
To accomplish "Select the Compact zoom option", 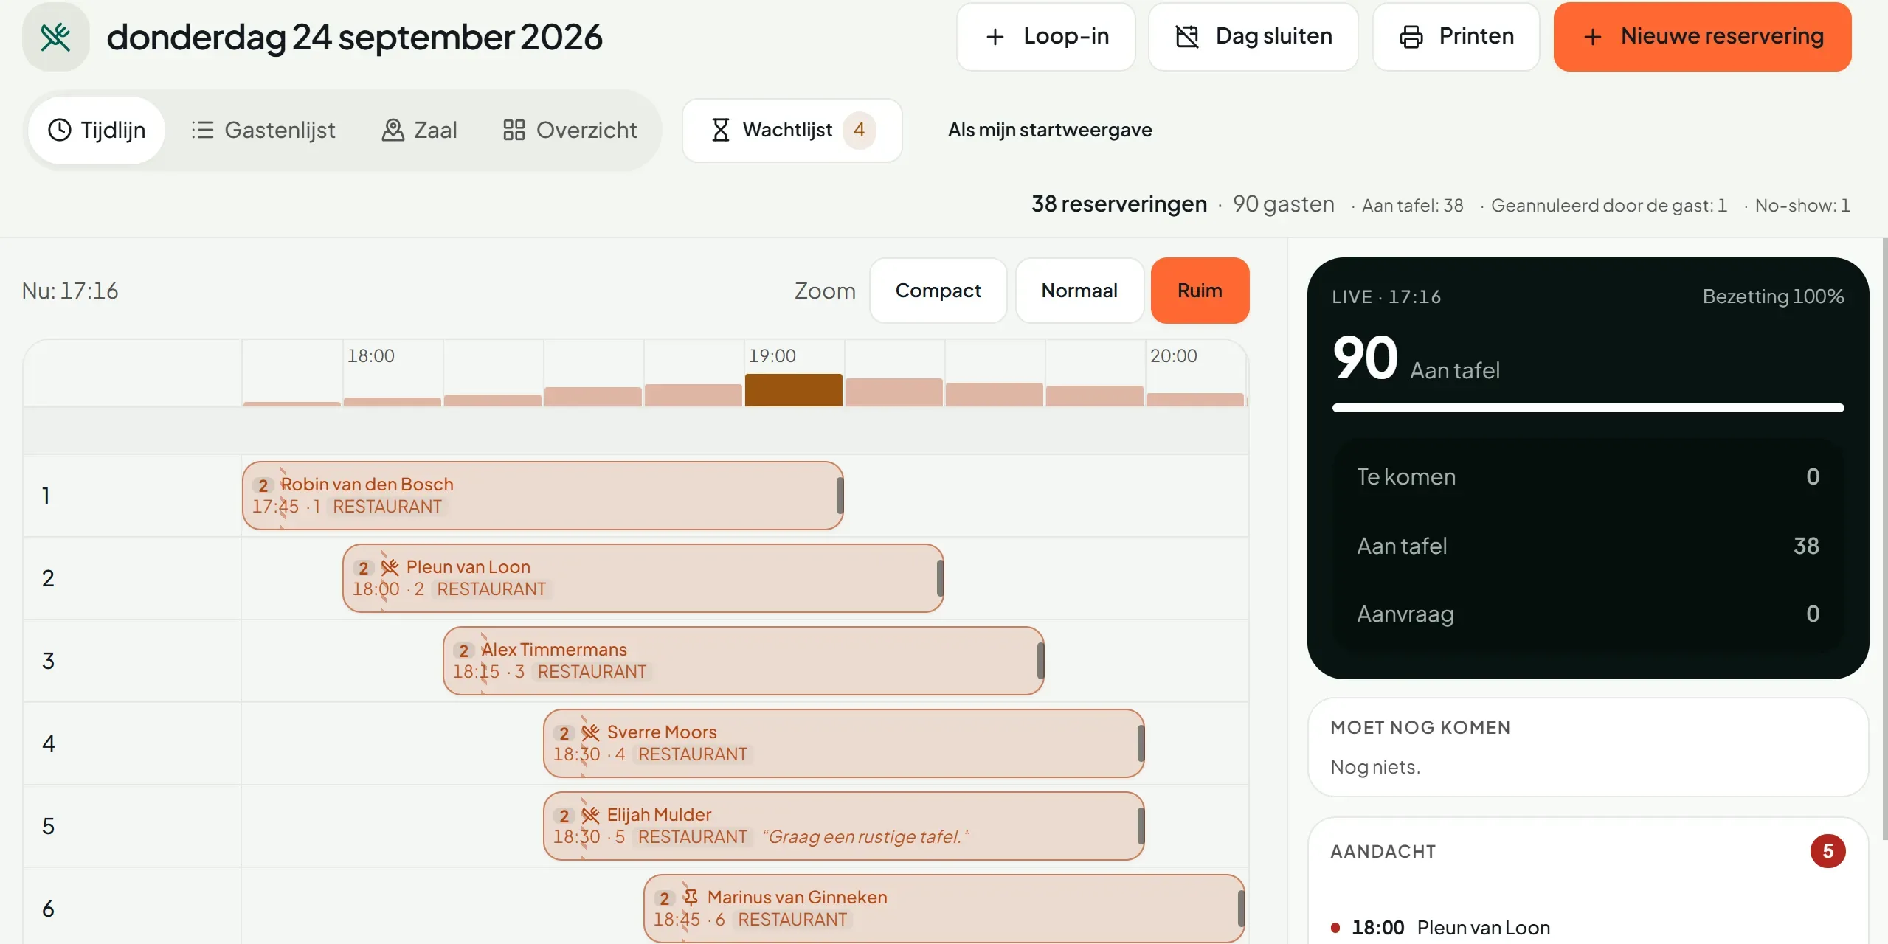I will click(938, 291).
